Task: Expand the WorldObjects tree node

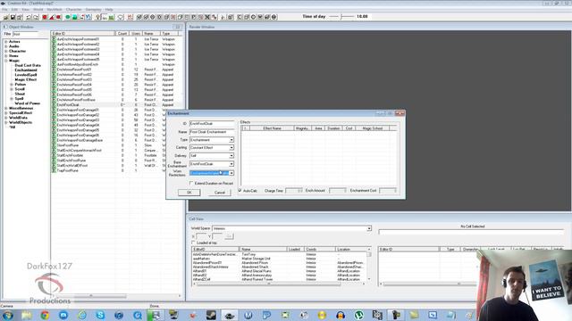Action: (6, 123)
